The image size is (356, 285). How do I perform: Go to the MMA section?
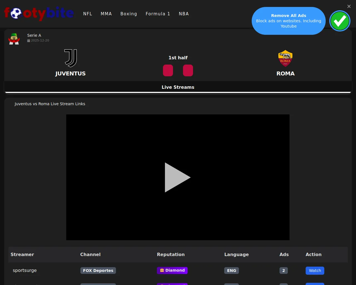tap(106, 14)
